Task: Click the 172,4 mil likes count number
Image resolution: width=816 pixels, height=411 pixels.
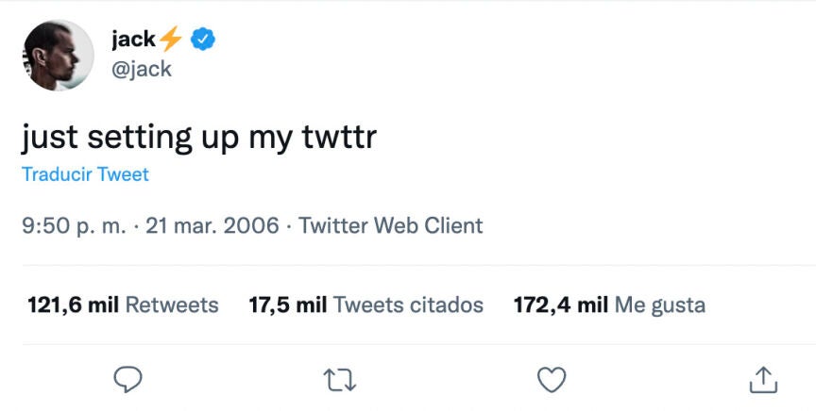Action: point(560,305)
